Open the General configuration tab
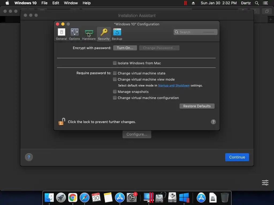The height and width of the screenshot is (205, 274). (x=61, y=34)
